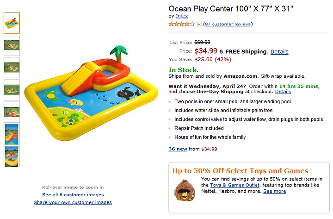Image resolution: width=333 pixels, height=219 pixels.
Task: Click the plush bird toy promo image
Action: (185, 190)
